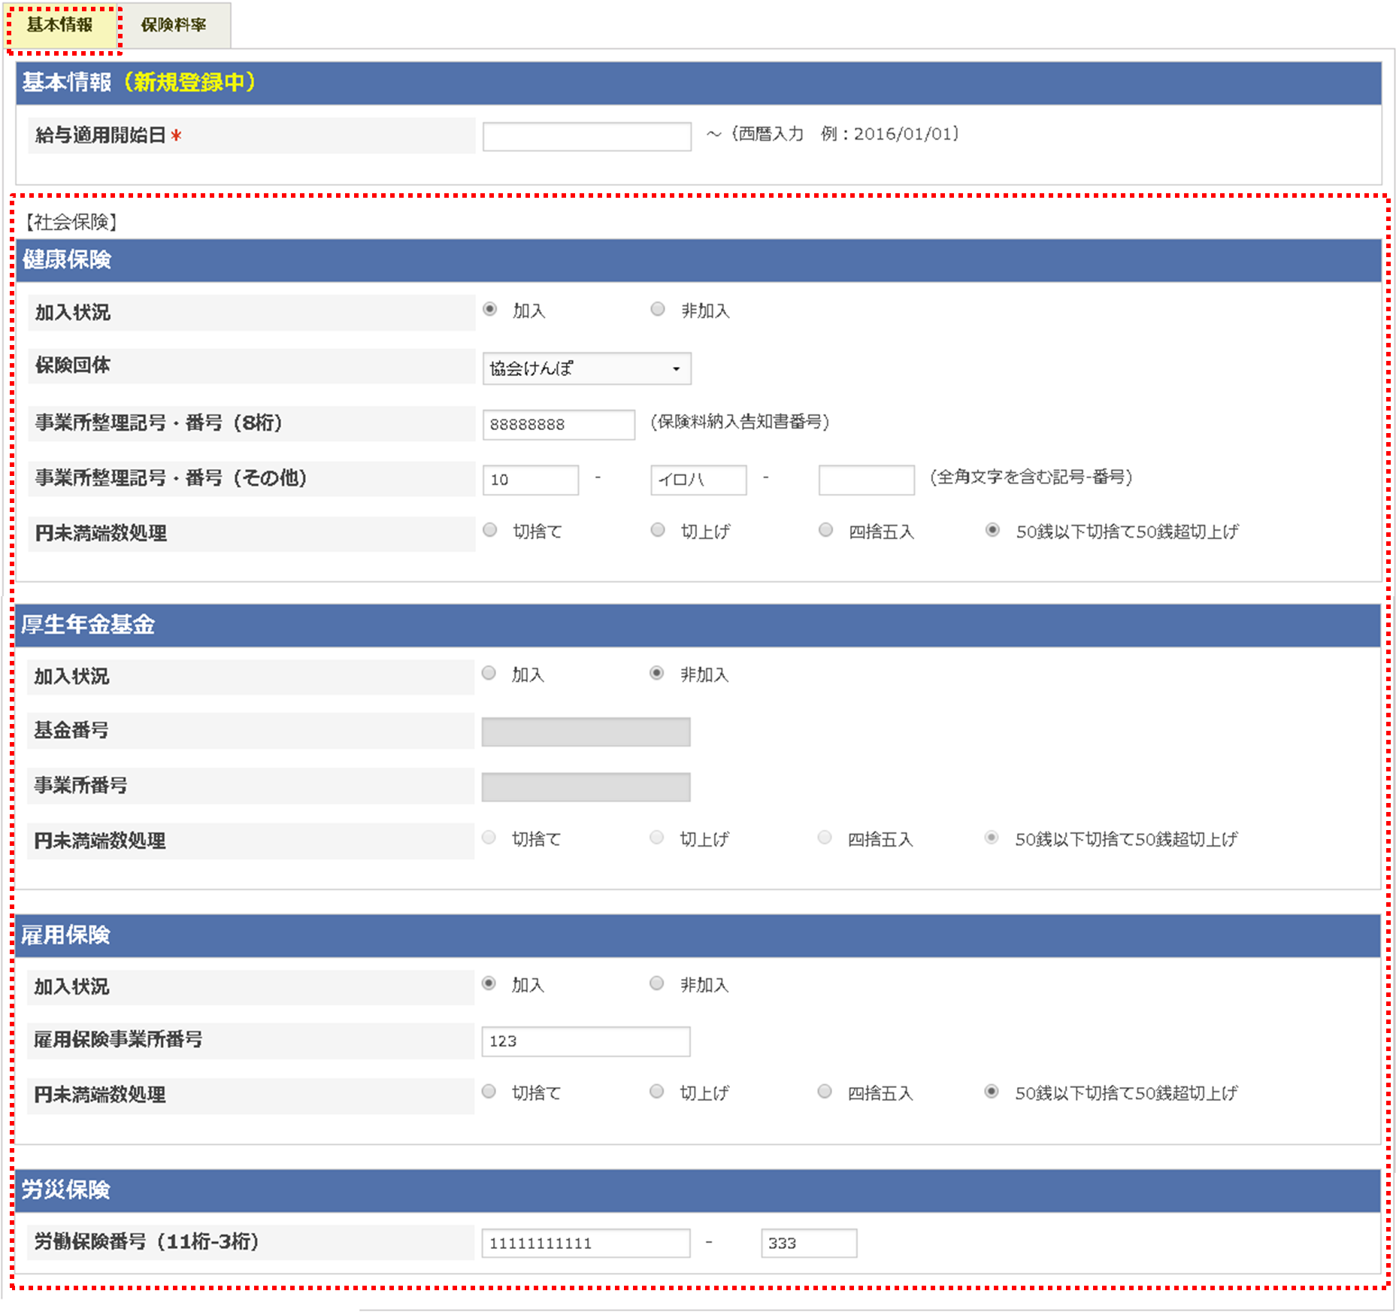Open the 保険団体 dropdown showing 協会けんぽ
This screenshot has width=1399, height=1312.
(x=586, y=368)
